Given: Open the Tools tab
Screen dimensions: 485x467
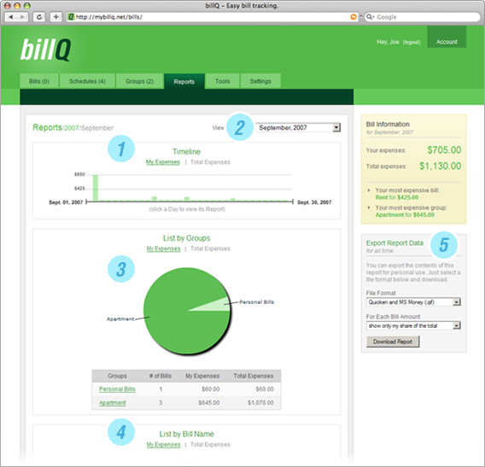Looking at the screenshot, I should [222, 81].
